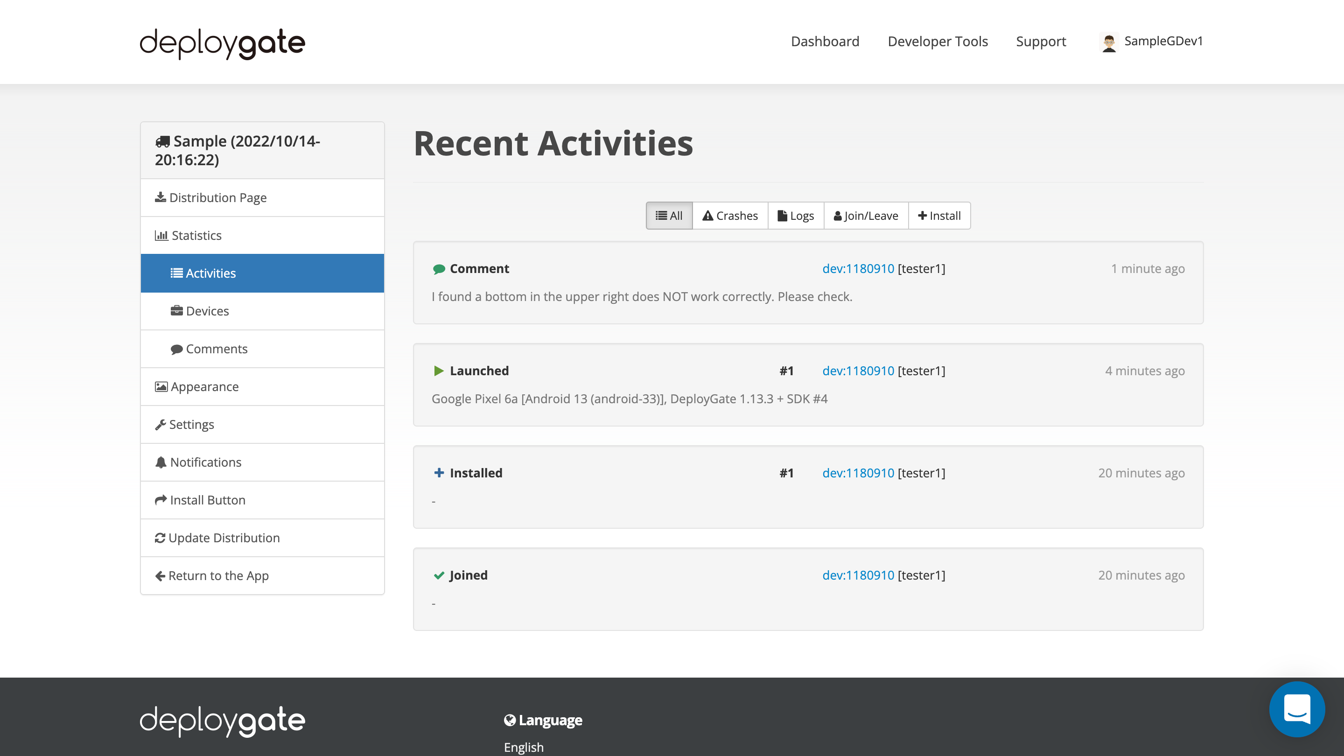
Task: Filter activities by Crashes
Action: tap(730, 216)
